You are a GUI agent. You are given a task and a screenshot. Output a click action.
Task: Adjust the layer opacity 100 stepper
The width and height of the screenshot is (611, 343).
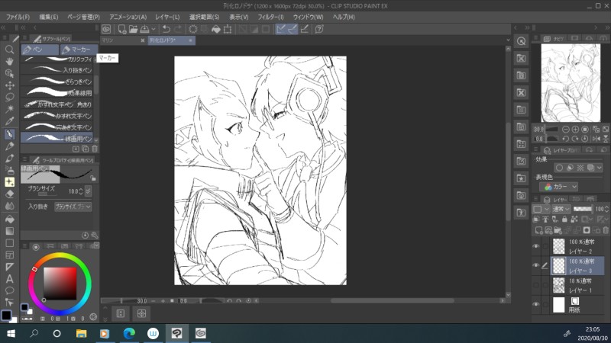(606, 209)
